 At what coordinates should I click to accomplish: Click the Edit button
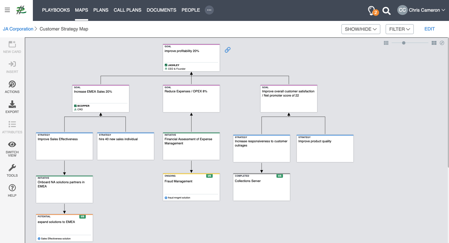click(x=429, y=29)
